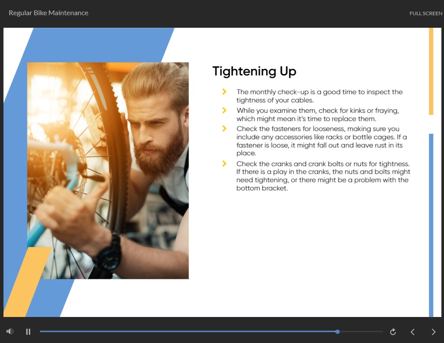Mute the presentation audio speaker icon
The image size is (444, 343).
pos(10,331)
